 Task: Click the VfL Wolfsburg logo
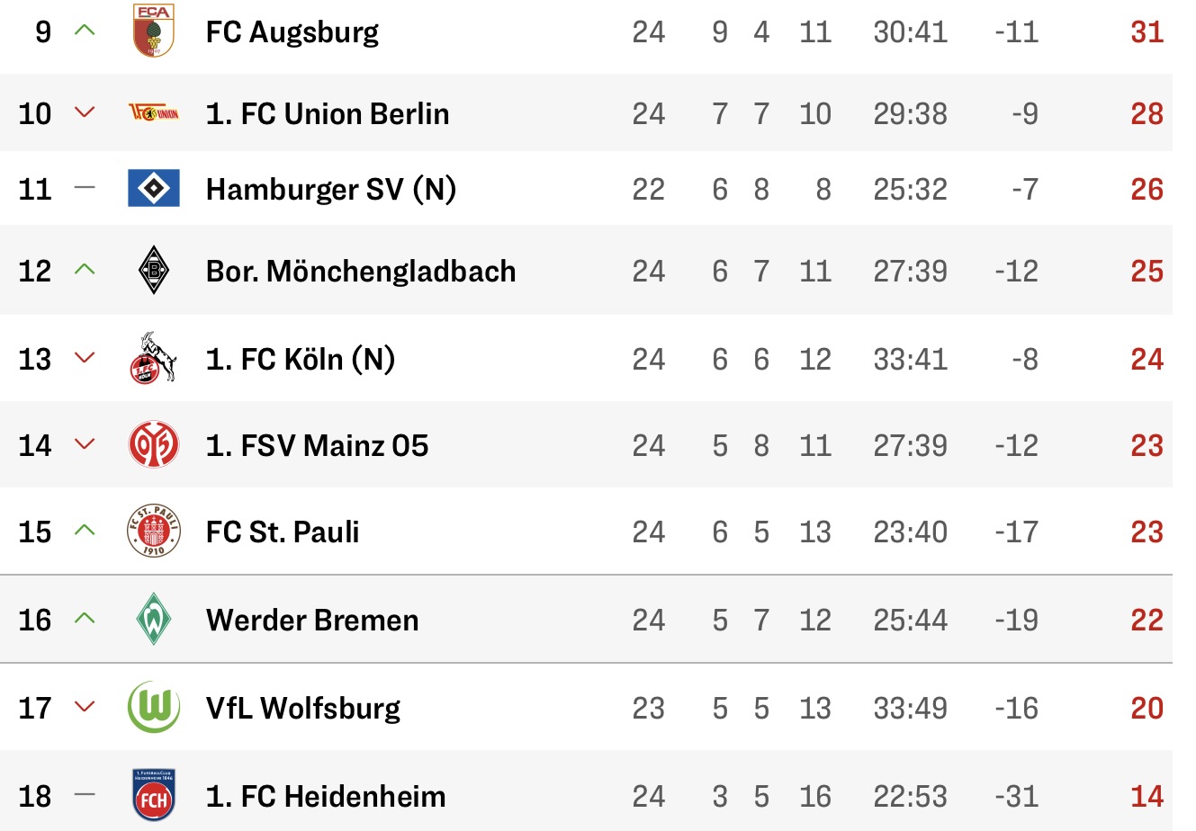tap(154, 707)
